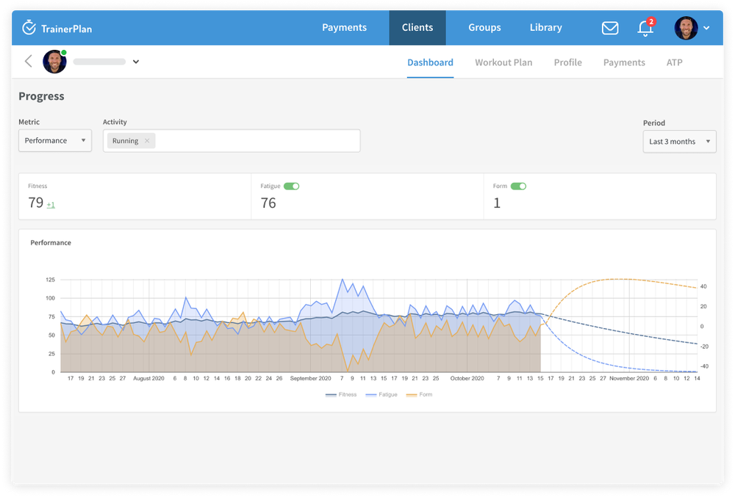Toggle the Fatigue switch off

[291, 186]
